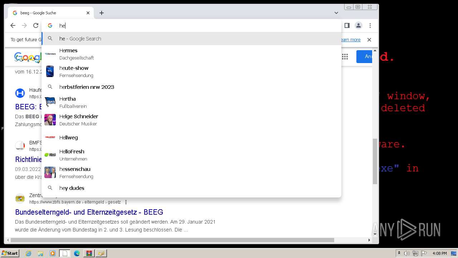
Task: Launch Internet Explorer from taskbar
Action: (28, 253)
